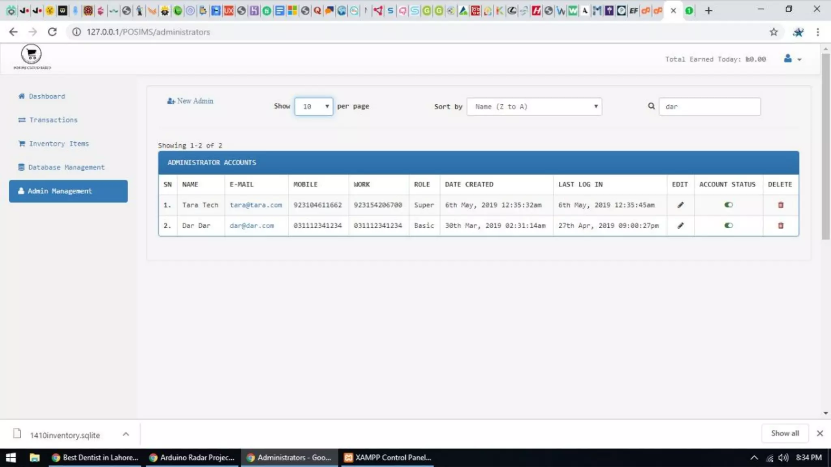Open File Explorer from the taskbar
The image size is (831, 467).
tap(34, 458)
